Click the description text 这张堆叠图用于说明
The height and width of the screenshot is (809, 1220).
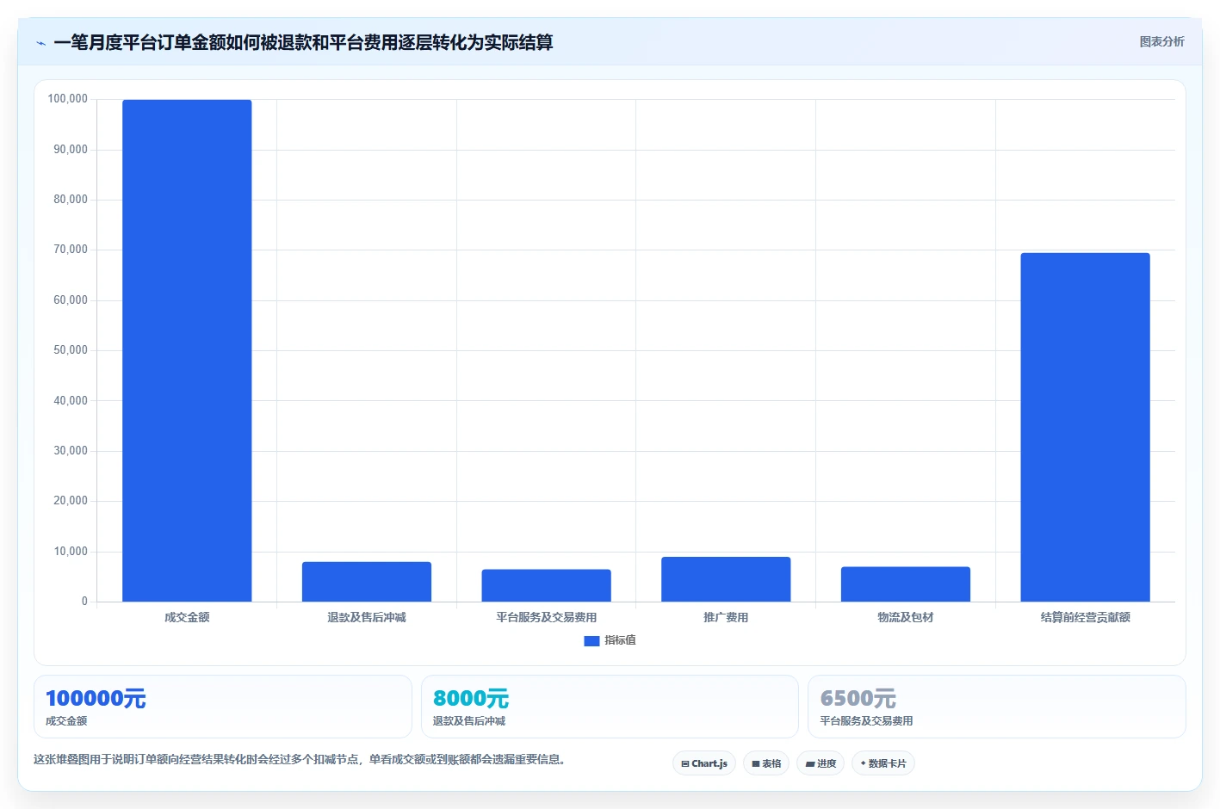[299, 759]
